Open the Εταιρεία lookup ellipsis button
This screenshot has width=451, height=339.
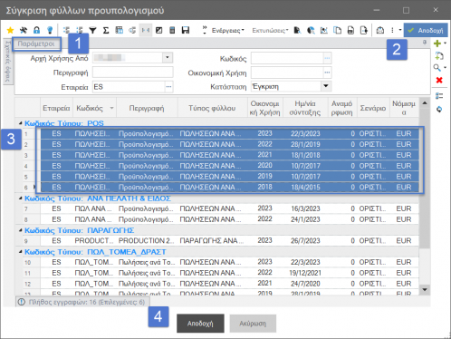[x=168, y=87]
